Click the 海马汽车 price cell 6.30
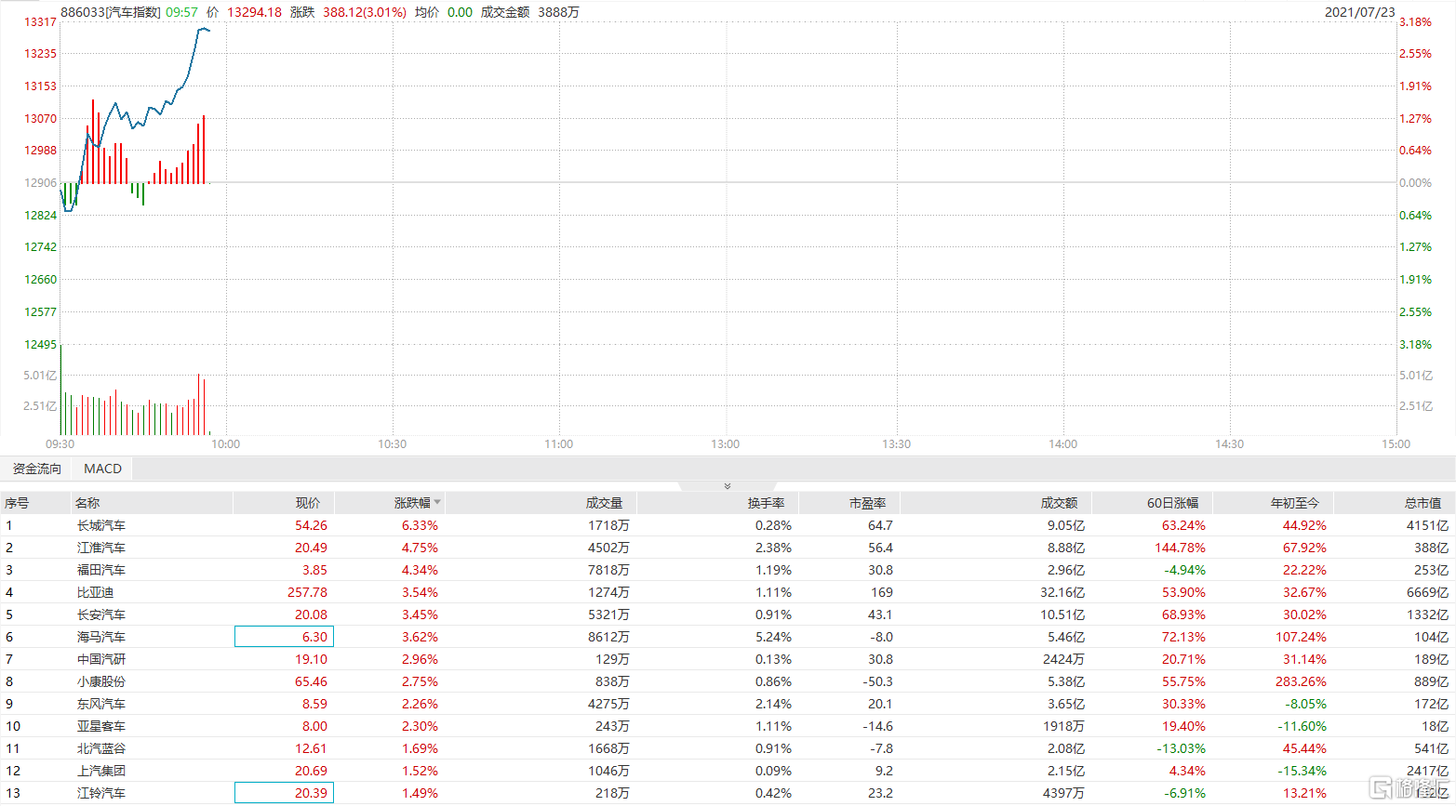Viewport: 1456px width, 806px height. point(284,637)
